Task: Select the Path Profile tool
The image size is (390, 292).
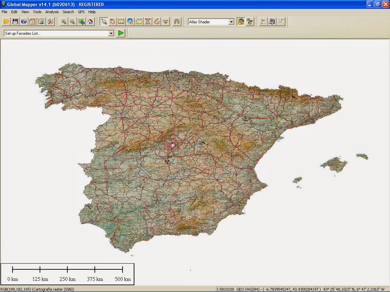Action: 139,21
